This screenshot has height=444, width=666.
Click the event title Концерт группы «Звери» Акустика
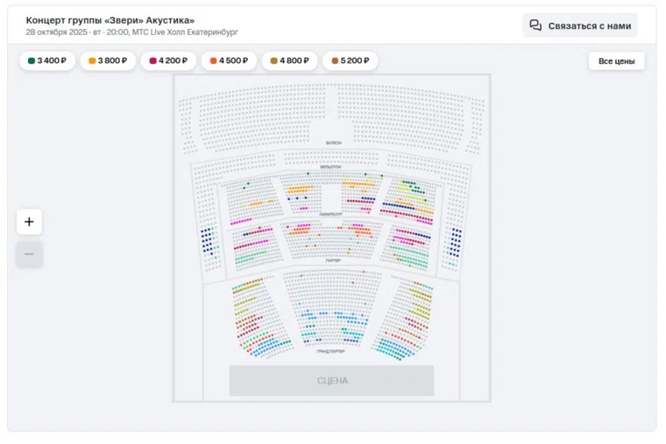coord(110,19)
